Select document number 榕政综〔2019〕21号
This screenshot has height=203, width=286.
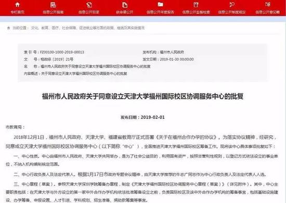(x=57, y=59)
